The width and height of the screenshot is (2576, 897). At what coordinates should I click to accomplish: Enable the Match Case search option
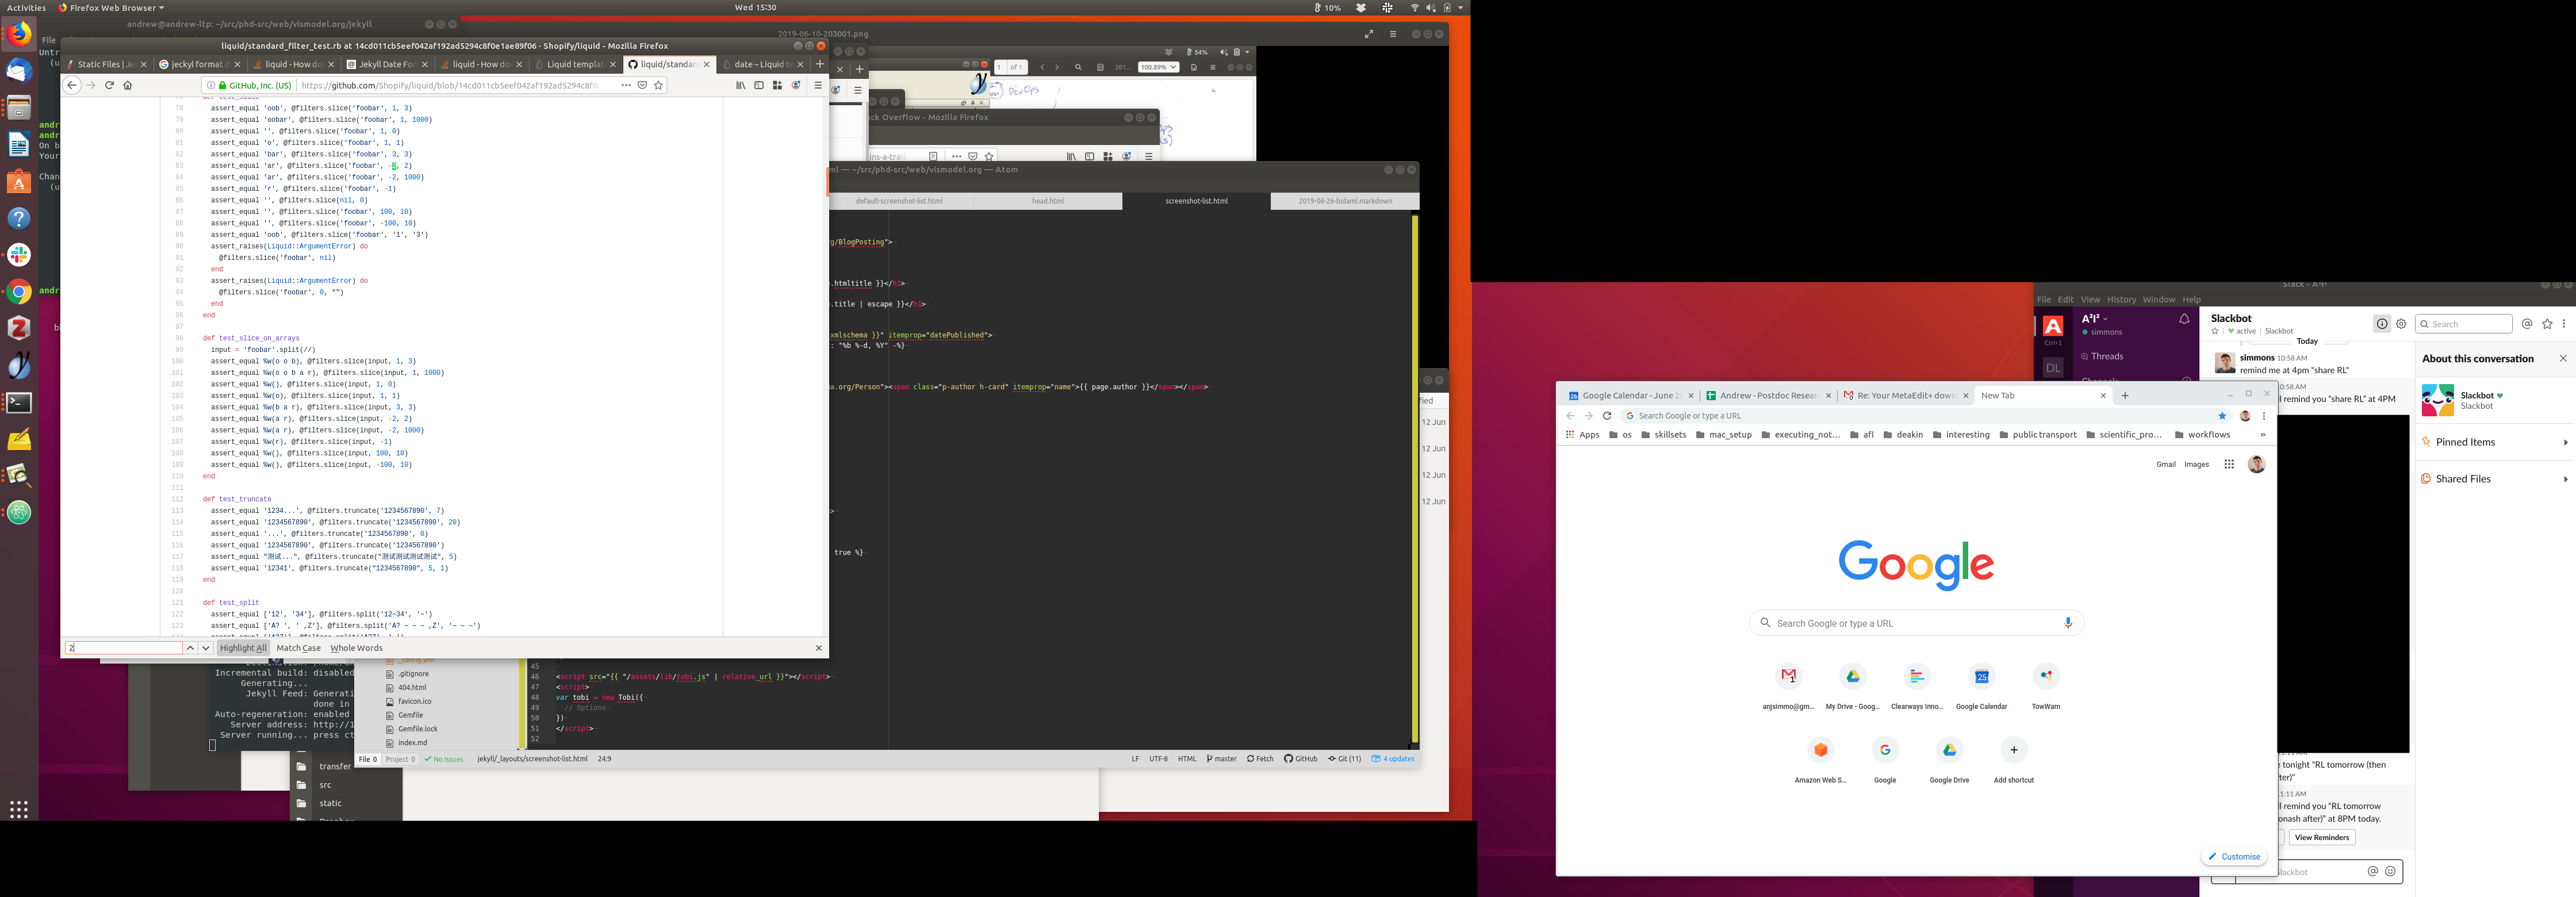point(298,648)
